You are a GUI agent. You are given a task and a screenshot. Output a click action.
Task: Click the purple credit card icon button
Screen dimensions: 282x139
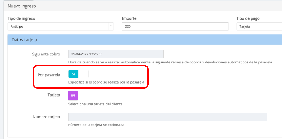(x=73, y=95)
